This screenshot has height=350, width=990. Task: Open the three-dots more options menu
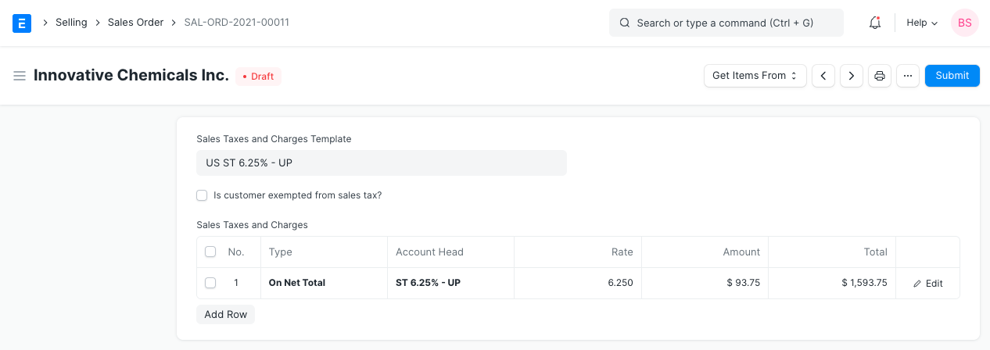point(907,76)
